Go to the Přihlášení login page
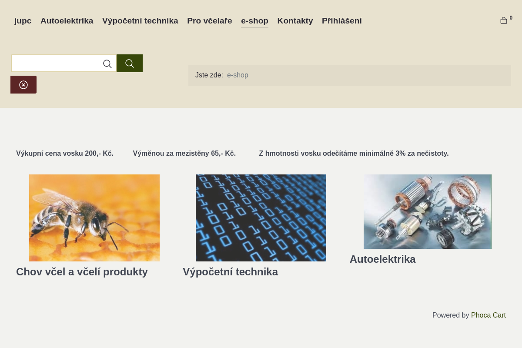 tap(341, 21)
